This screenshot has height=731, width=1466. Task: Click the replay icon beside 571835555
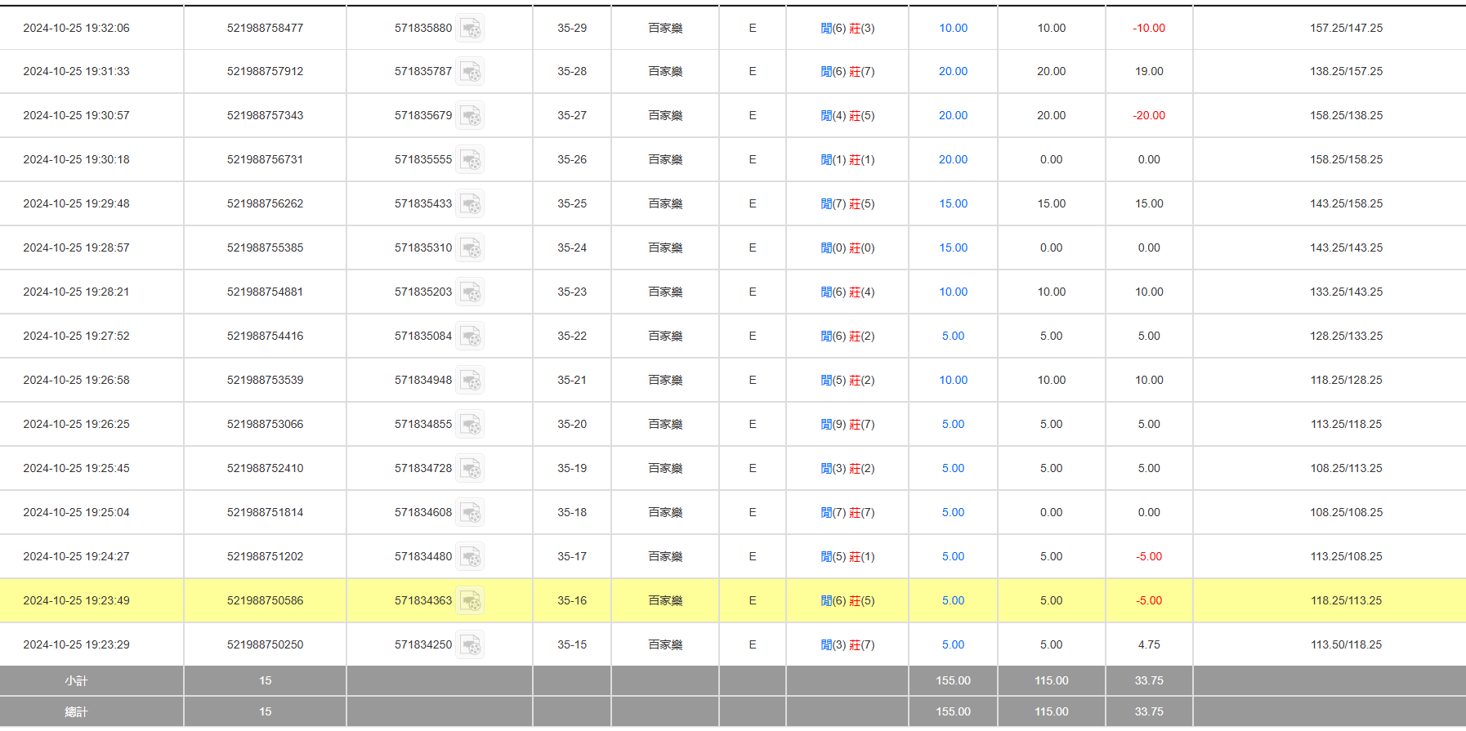(470, 160)
